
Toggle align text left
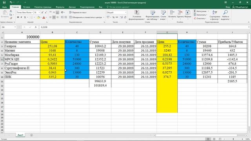tap(51, 17)
